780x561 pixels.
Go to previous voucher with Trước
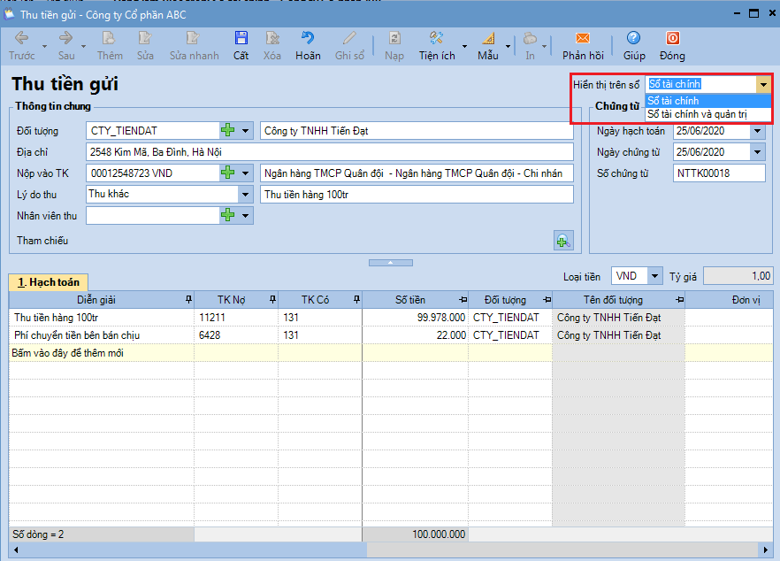(21, 45)
